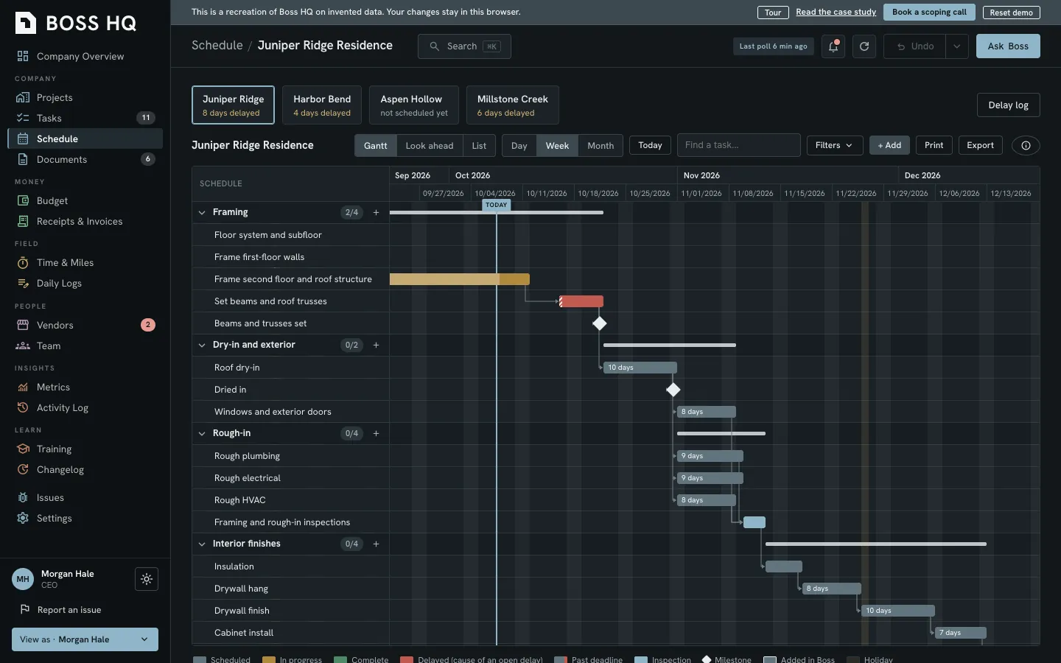Open Tasks in the sidebar
The width and height of the screenshot is (1061, 663).
click(85, 119)
